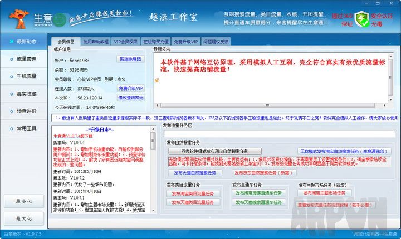The width and height of the screenshot is (401, 239).
Task: Open 流量管理 in sidebar
Action: pos(23,59)
